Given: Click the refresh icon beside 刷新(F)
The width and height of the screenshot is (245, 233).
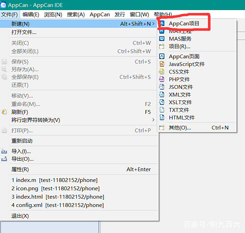Looking at the screenshot, I should click(4, 112).
